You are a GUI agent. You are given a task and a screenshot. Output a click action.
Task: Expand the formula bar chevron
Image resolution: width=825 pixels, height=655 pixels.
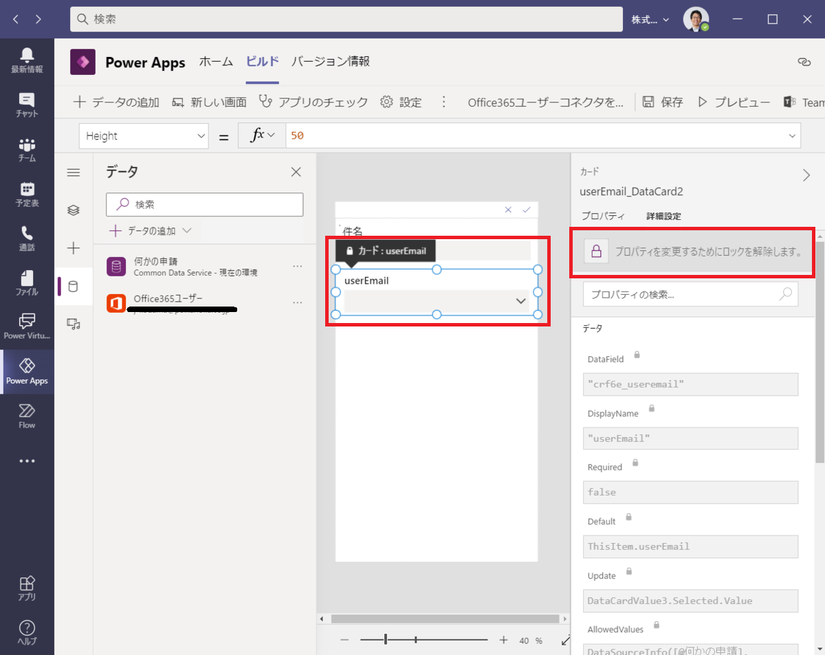pyautogui.click(x=792, y=136)
